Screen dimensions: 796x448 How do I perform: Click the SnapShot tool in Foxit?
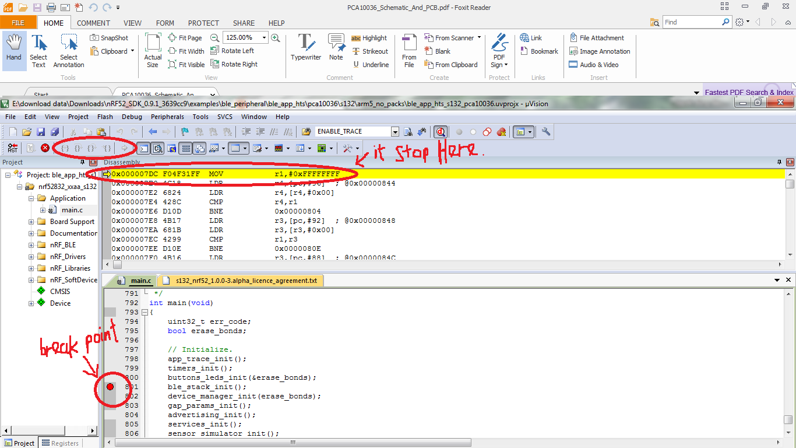click(x=109, y=38)
